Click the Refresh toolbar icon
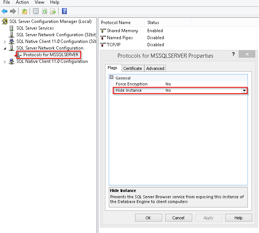Screen dimensions: 259x233 45,11
